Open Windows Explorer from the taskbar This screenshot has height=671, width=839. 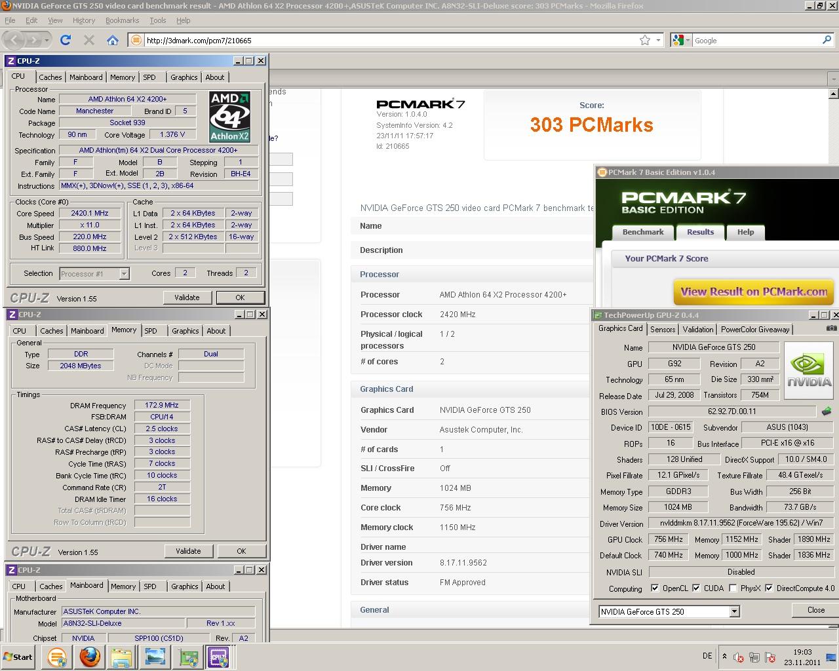pos(122,657)
